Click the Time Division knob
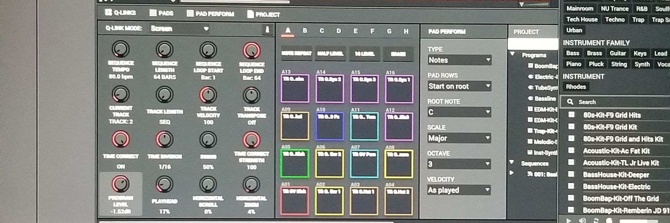Viewport: 670px width, 223px height. [164, 139]
